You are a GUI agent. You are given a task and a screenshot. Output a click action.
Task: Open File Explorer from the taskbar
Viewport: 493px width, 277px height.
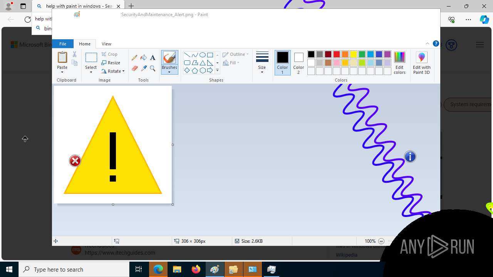pyautogui.click(x=177, y=269)
